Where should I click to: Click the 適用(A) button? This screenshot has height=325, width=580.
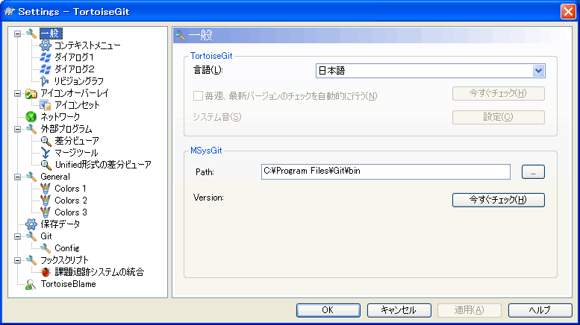click(470, 310)
